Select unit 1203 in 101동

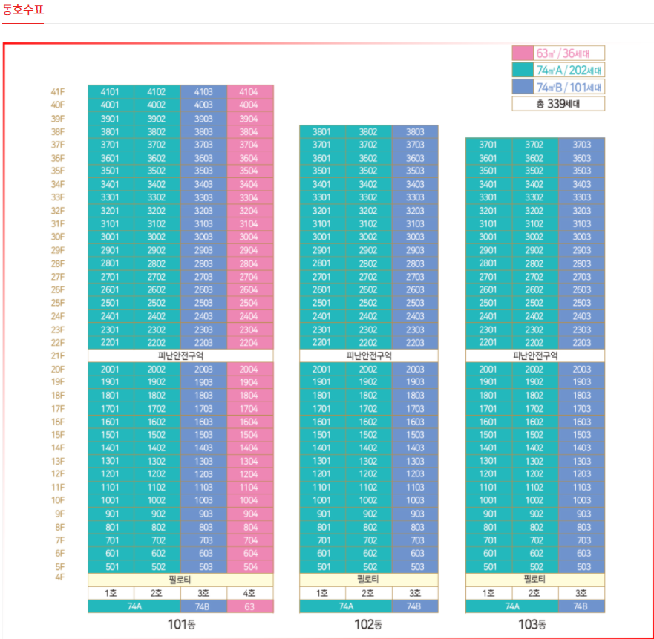pyautogui.click(x=203, y=473)
